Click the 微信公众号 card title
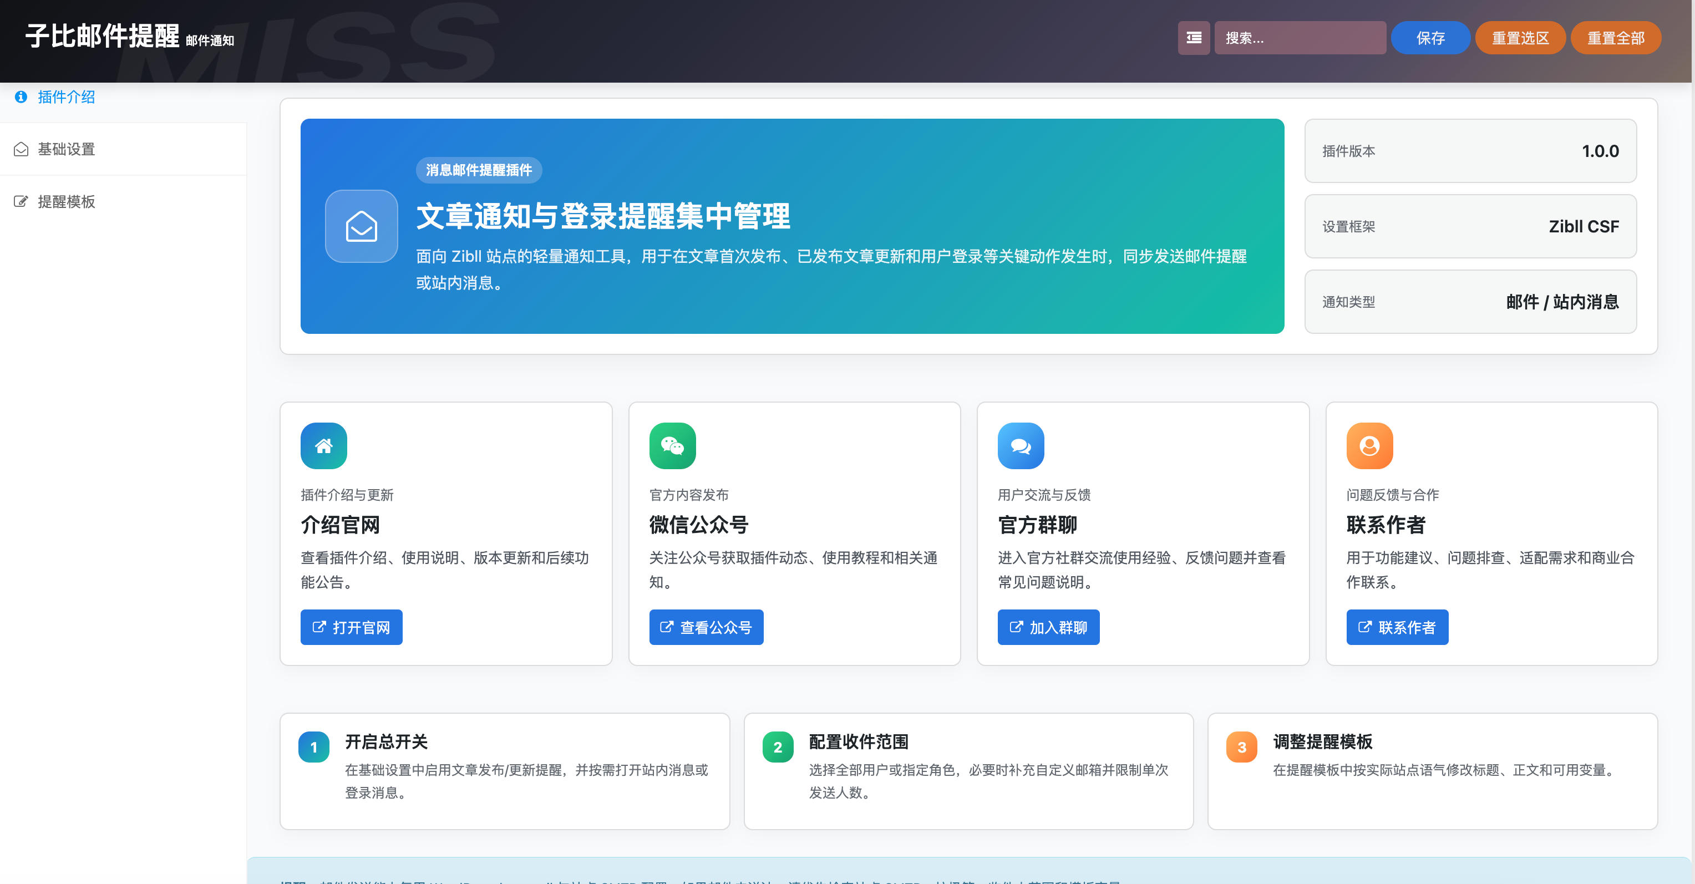 pos(699,525)
